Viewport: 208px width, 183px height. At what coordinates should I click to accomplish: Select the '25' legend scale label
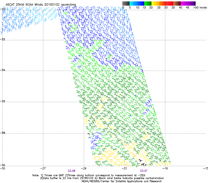click(159, 8)
